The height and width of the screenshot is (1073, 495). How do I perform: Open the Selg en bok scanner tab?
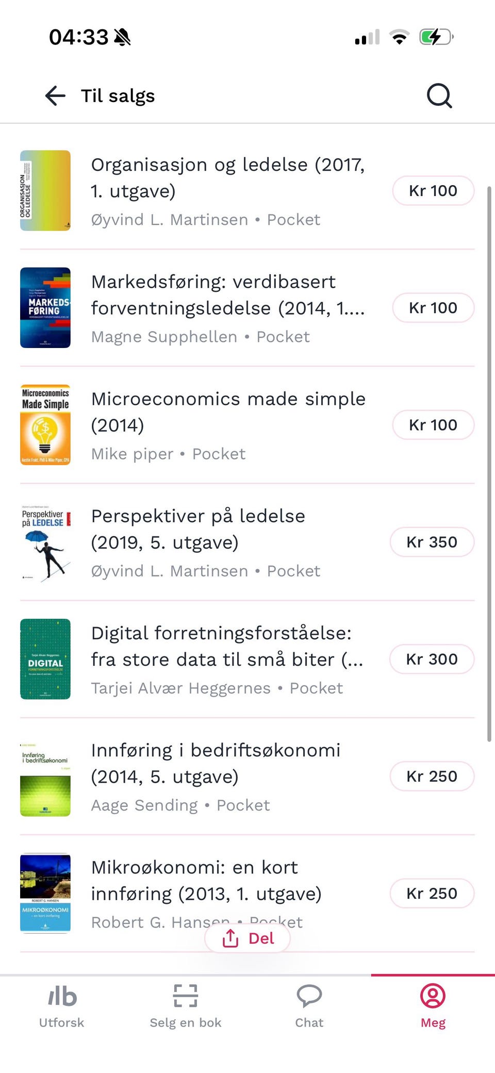click(185, 1005)
